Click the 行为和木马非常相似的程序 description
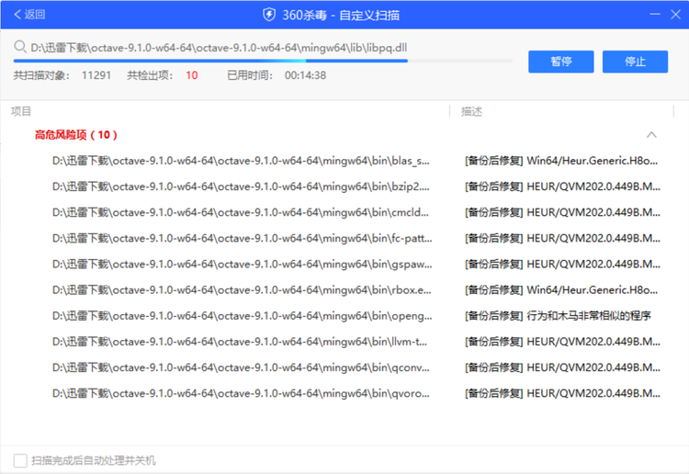 point(589,316)
